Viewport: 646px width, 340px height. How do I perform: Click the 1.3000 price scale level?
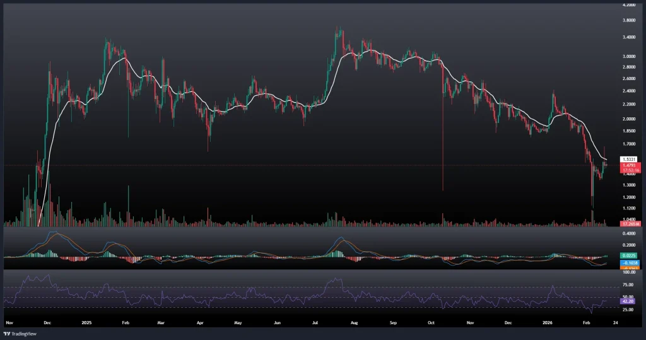click(629, 185)
